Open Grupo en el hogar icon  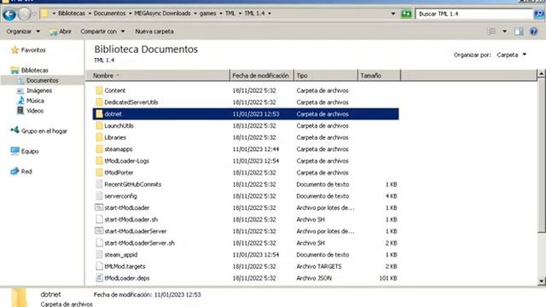(x=15, y=130)
